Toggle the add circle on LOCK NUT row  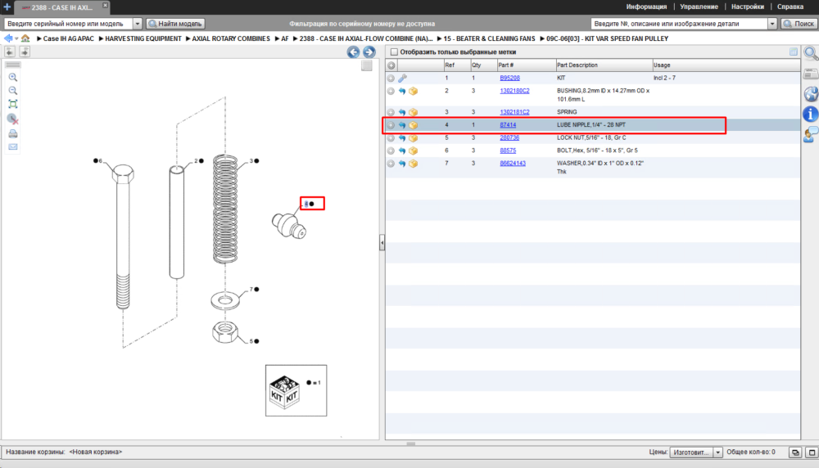pyautogui.click(x=391, y=138)
